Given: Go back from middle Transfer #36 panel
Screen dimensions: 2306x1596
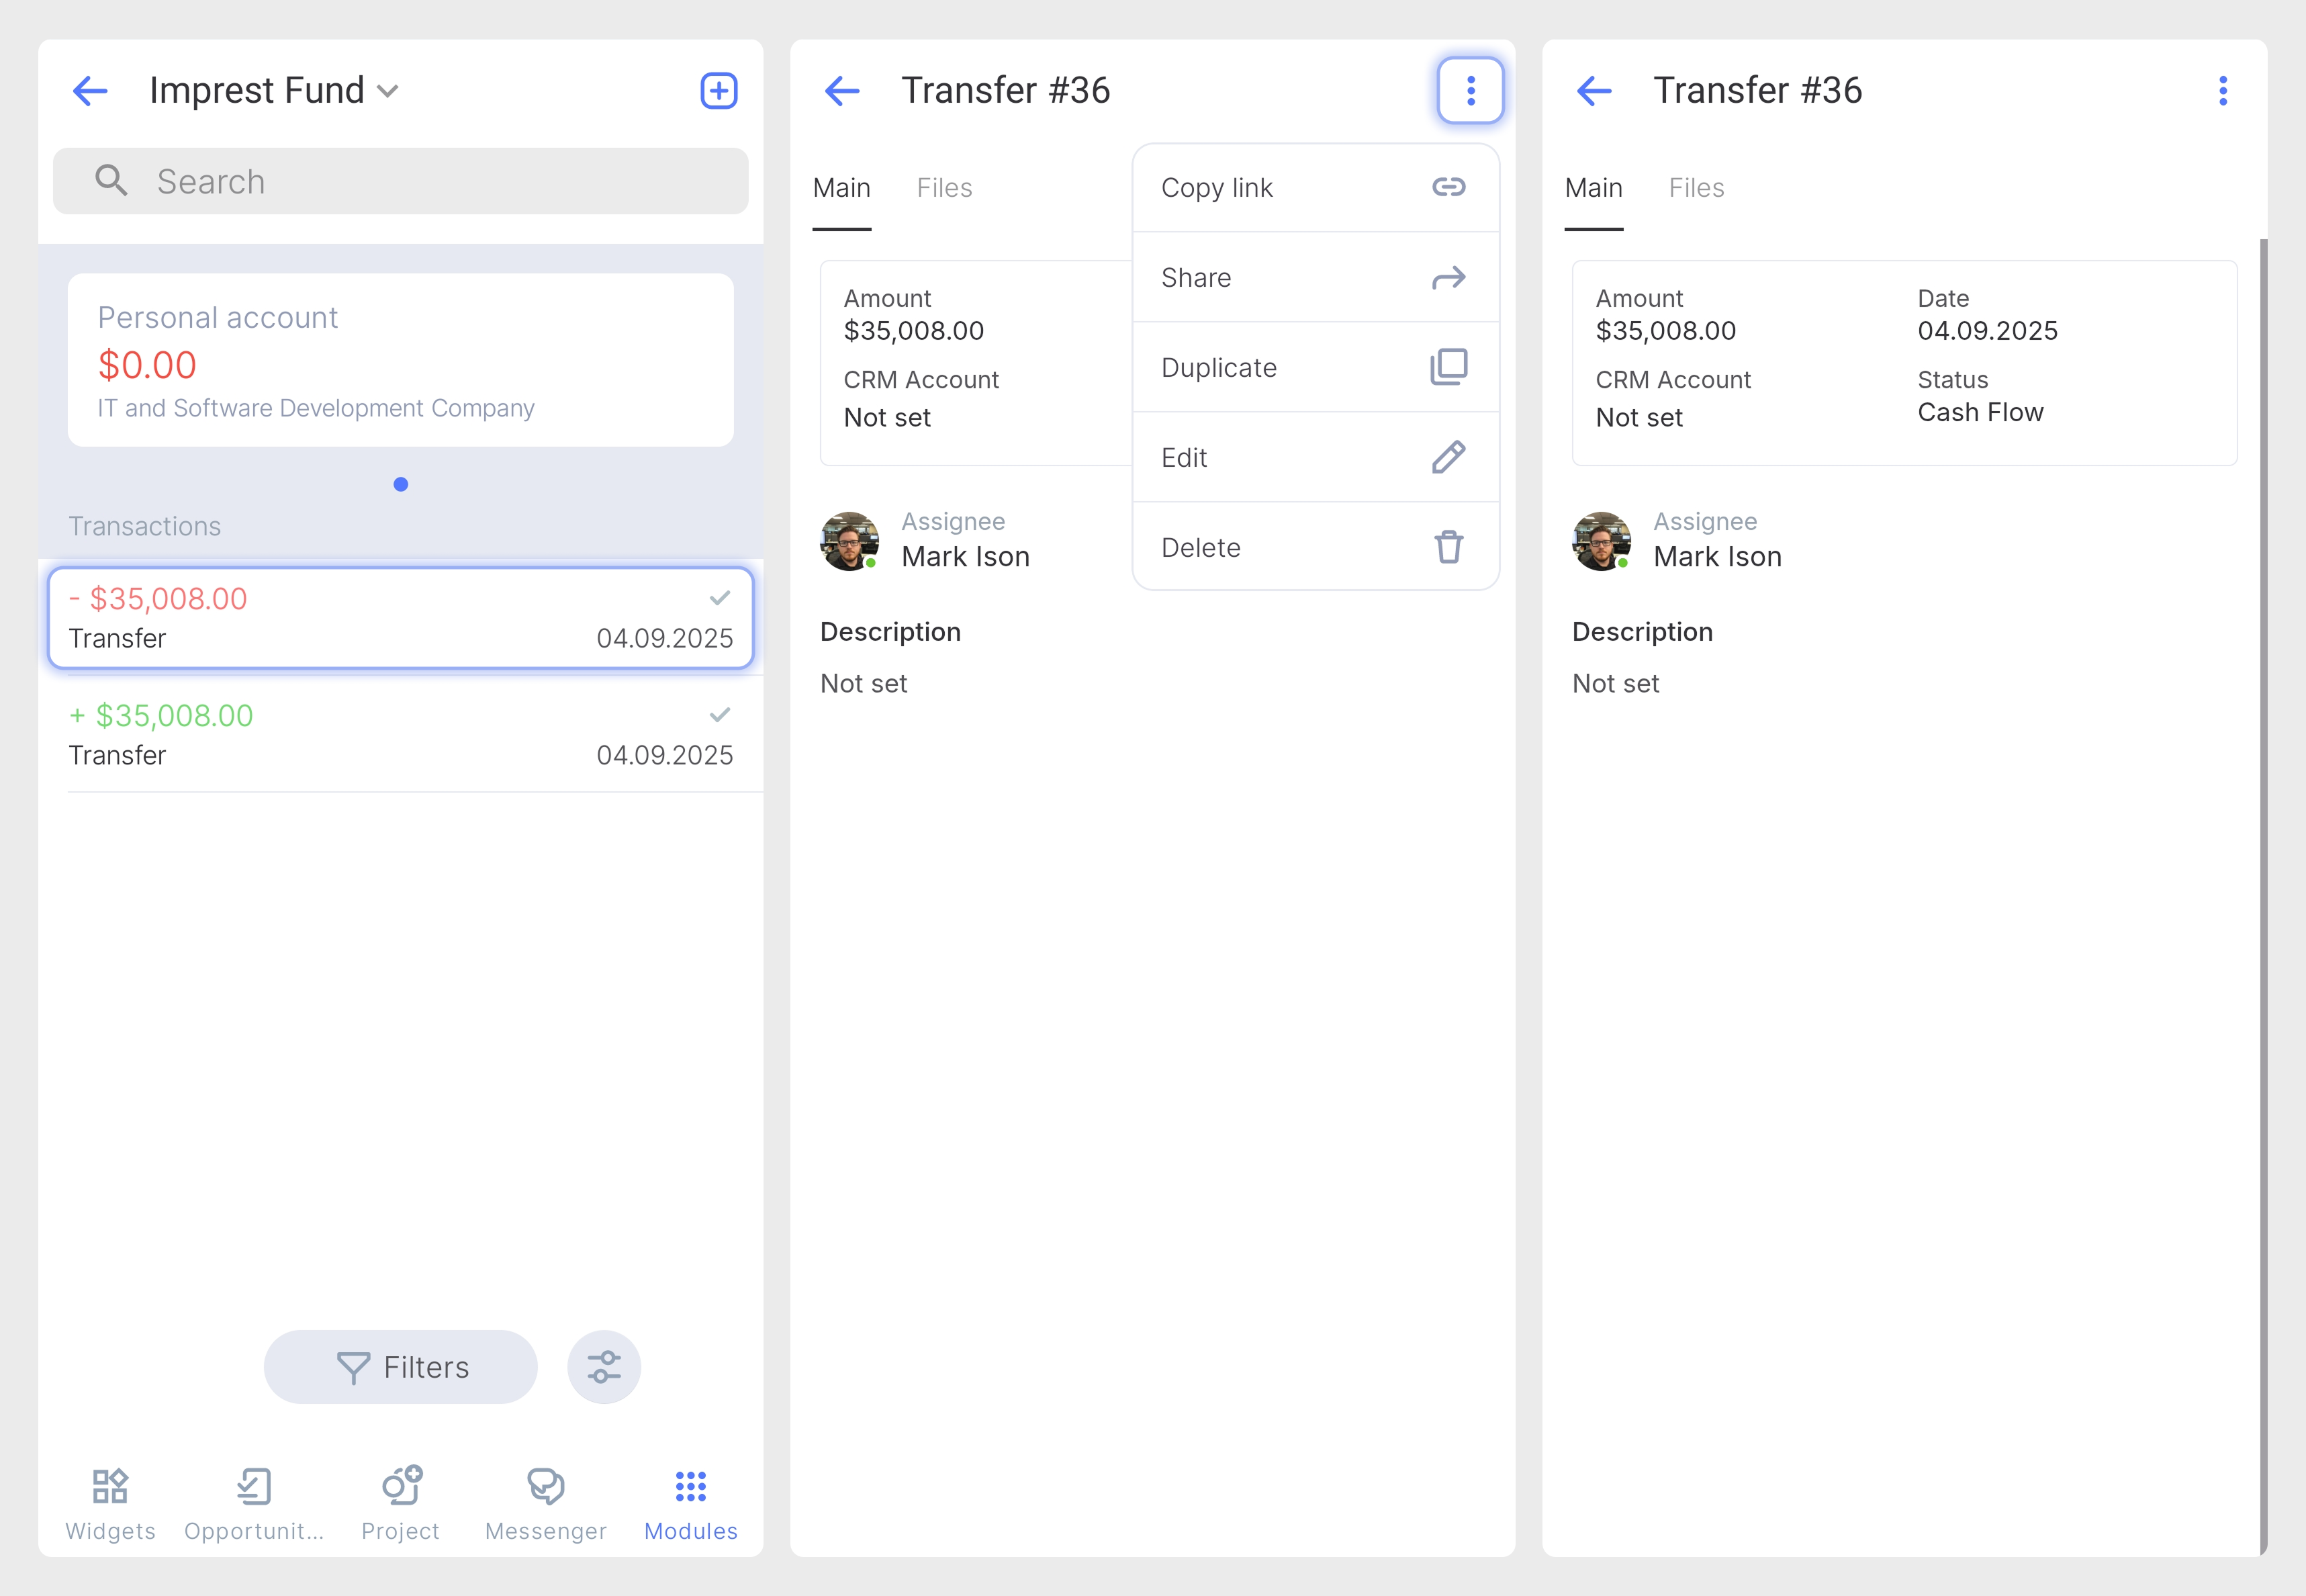Looking at the screenshot, I should point(841,91).
